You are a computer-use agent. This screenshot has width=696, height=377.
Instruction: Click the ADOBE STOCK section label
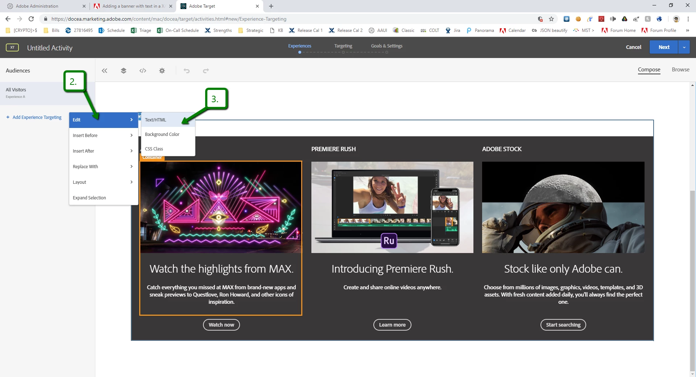coord(502,149)
